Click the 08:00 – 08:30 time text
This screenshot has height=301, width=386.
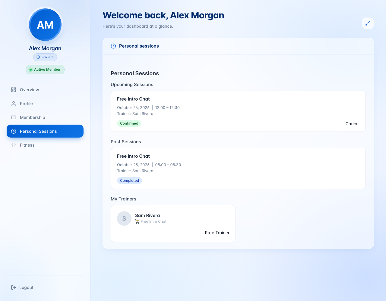168,165
